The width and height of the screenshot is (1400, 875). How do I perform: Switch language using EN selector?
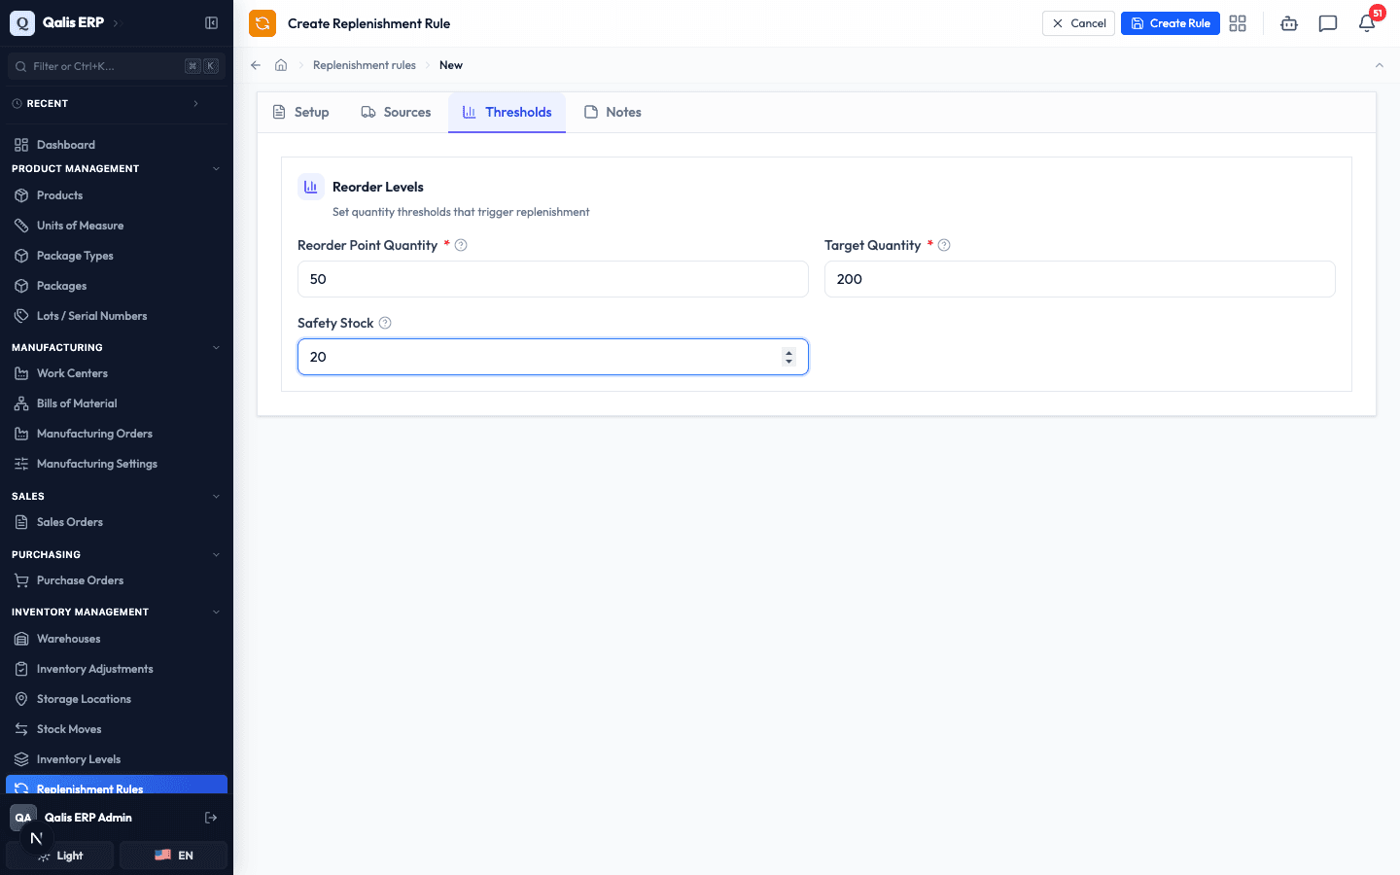173,856
